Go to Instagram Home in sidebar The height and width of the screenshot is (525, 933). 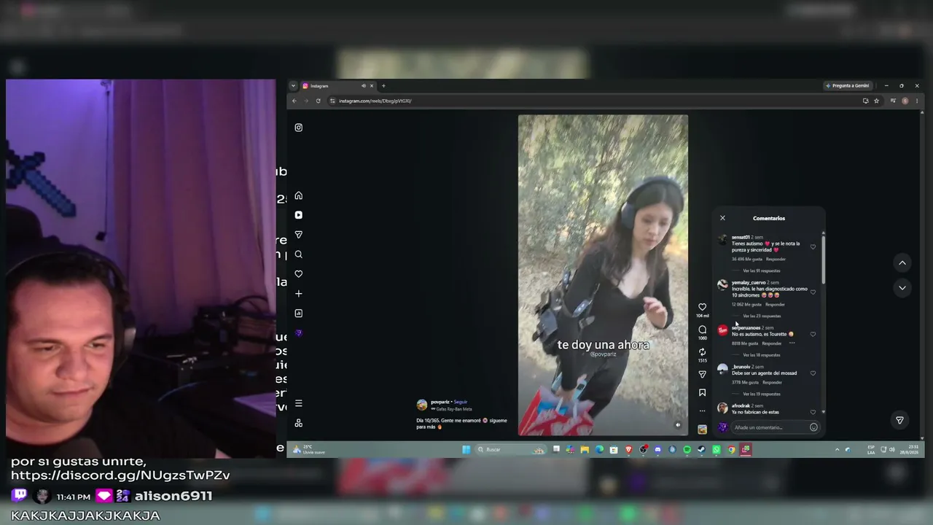[x=298, y=195]
